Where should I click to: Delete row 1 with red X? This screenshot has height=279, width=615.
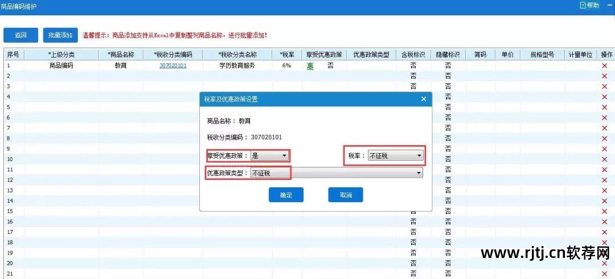click(x=604, y=65)
